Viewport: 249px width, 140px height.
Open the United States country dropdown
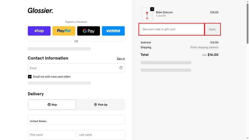click(x=76, y=120)
